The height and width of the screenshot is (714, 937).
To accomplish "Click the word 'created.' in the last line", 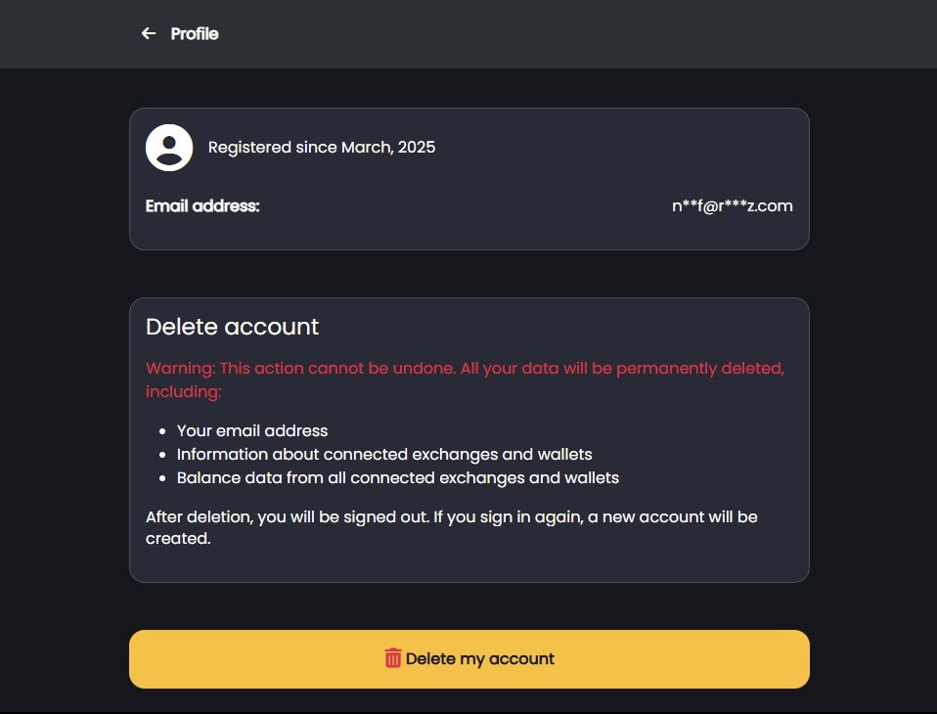I will [x=178, y=538].
